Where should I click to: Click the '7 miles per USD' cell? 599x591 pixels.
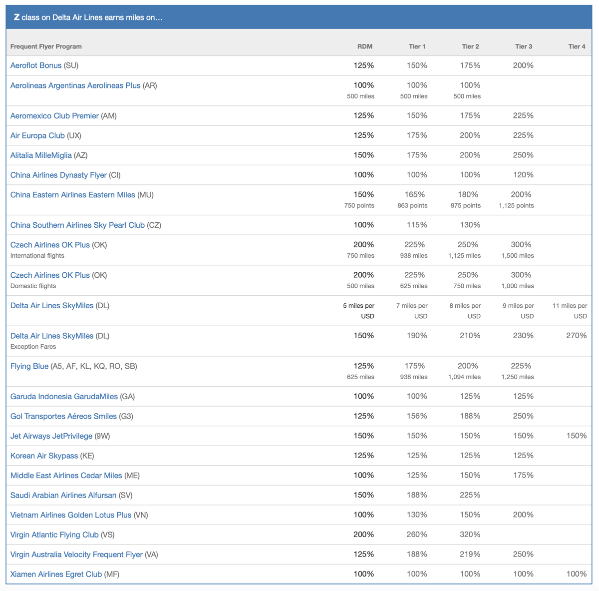[x=412, y=311]
